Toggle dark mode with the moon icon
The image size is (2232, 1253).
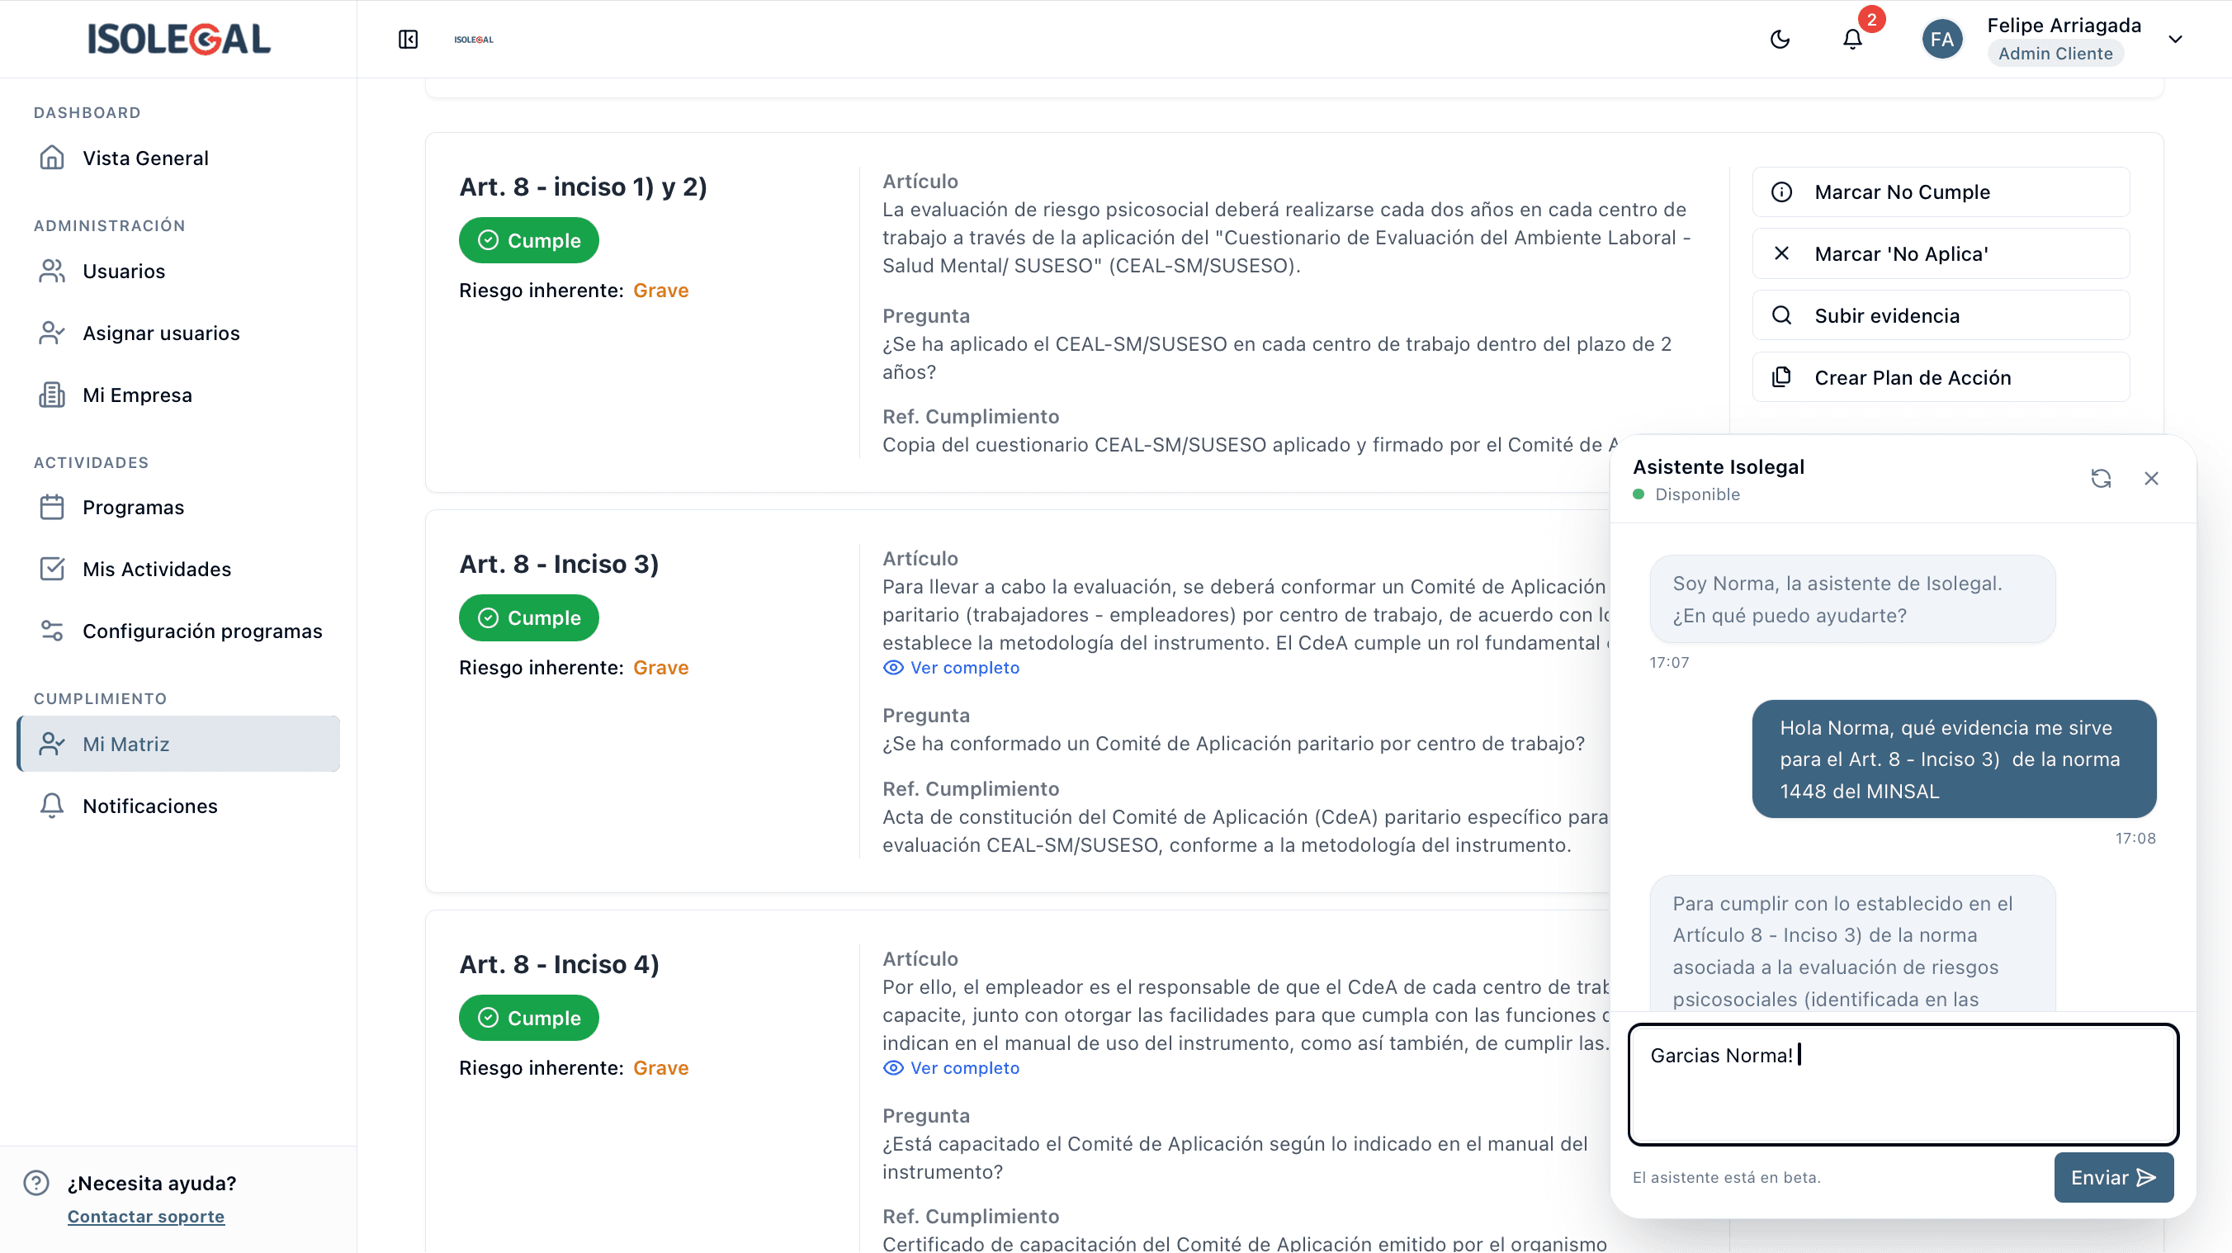click(1780, 39)
